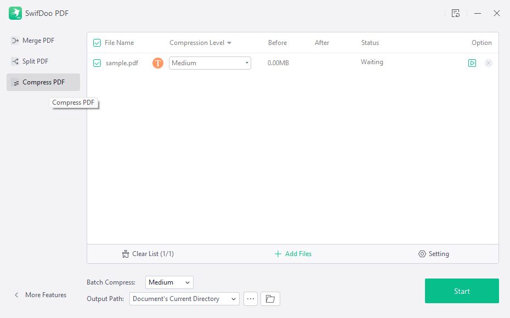Expand the Output Path dropdown
This screenshot has width=510, height=318.
click(184, 299)
